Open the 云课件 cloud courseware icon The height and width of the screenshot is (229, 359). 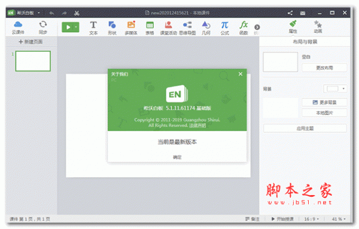(x=18, y=27)
